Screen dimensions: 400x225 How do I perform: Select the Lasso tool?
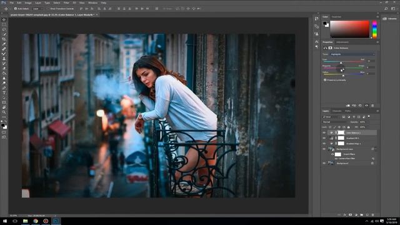pyautogui.click(x=4, y=29)
